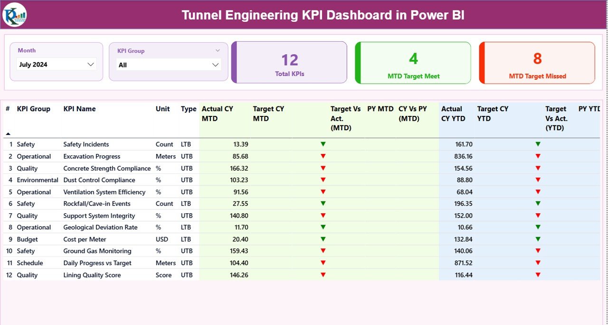Select the 12 Total KPIs card

click(x=289, y=62)
